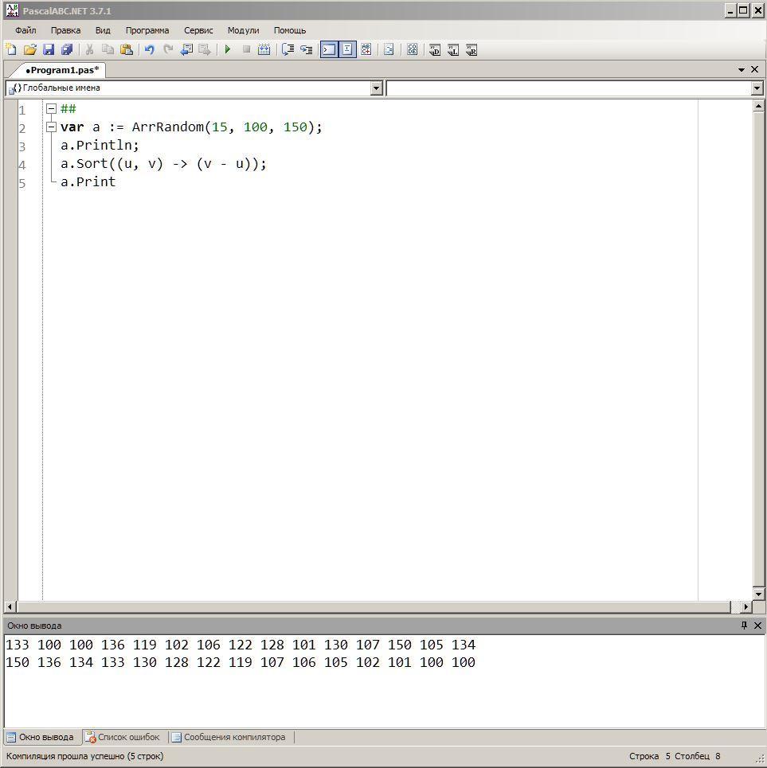Collapse the code block at line 2
Viewport: 767px width, 768px height.
click(x=51, y=127)
